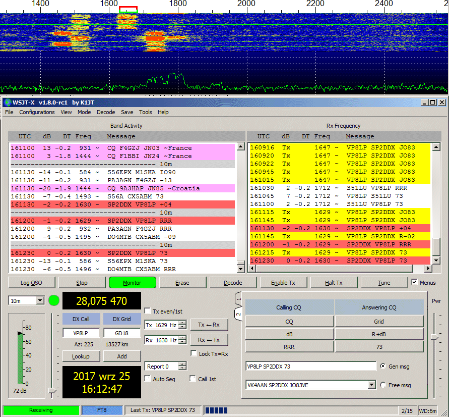449x417 pixels.
Task: Click the green status indicator circle
Action: click(x=54, y=300)
